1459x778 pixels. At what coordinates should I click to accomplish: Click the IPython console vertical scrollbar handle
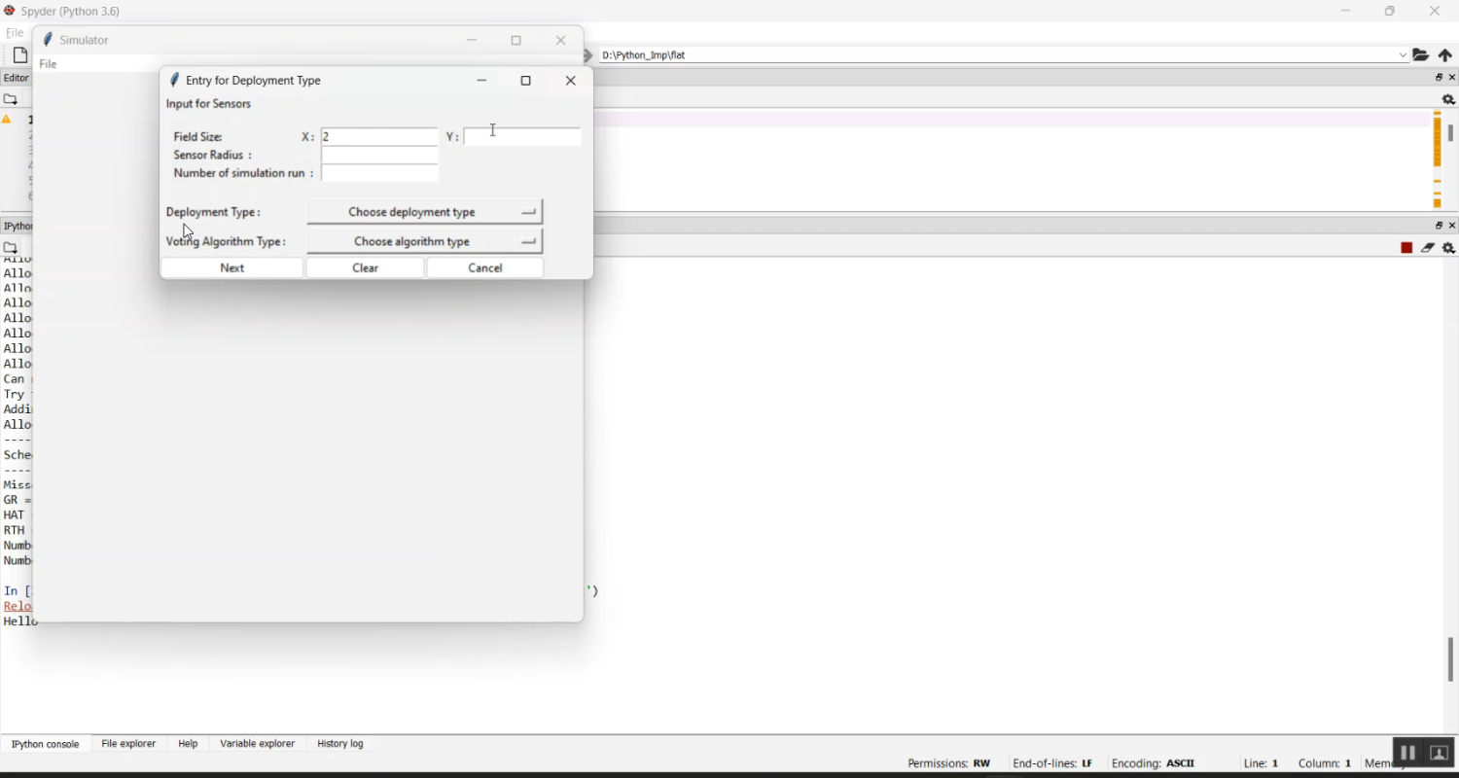tap(1450, 659)
